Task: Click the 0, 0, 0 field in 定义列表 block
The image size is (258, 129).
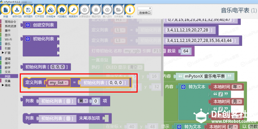Action: 116,83
